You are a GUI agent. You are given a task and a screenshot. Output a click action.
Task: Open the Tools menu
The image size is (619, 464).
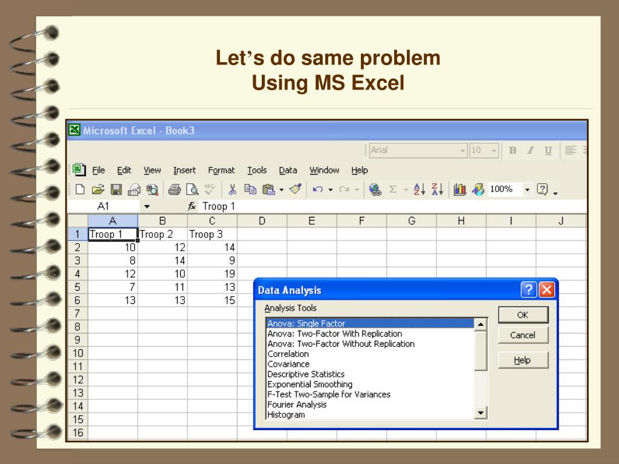click(256, 170)
